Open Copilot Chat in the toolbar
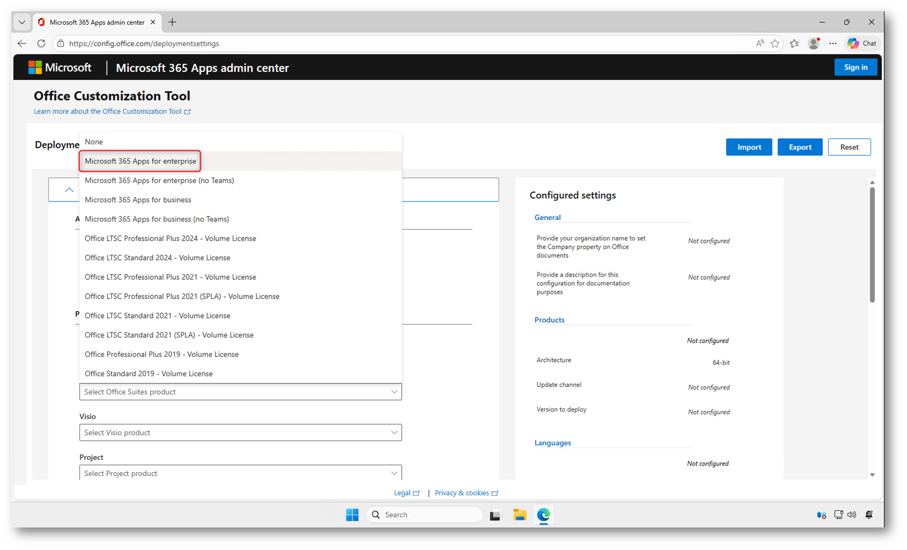 coord(862,43)
